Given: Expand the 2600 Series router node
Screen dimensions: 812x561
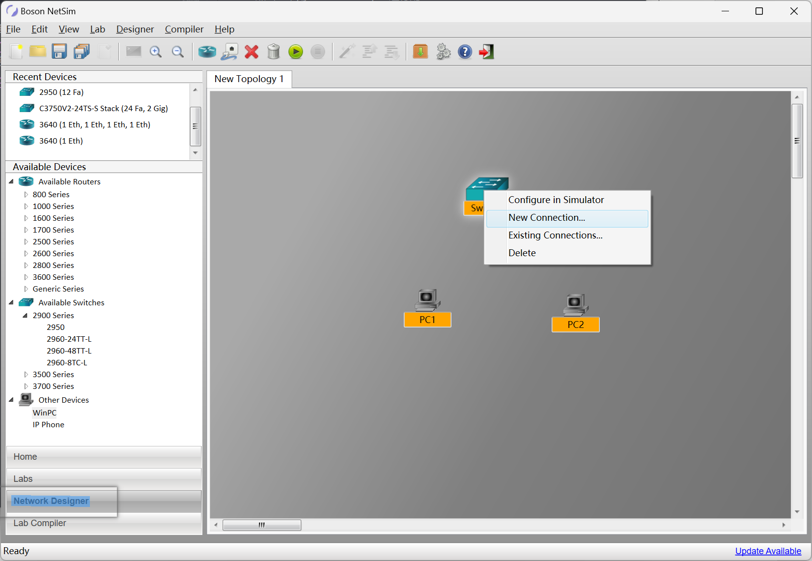Looking at the screenshot, I should click(26, 254).
